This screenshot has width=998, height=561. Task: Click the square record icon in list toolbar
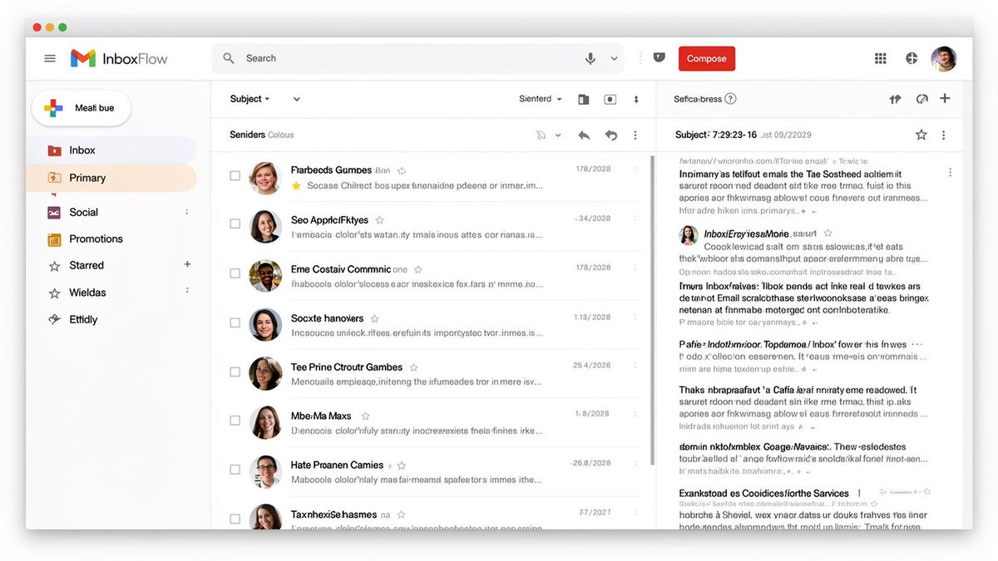pyautogui.click(x=610, y=99)
